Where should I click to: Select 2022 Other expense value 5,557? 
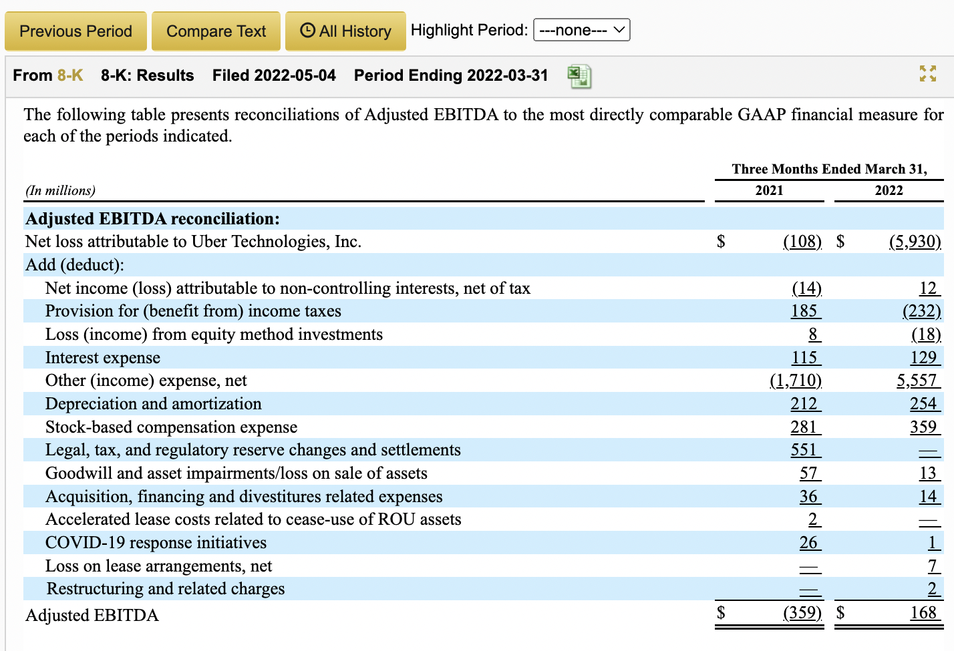tap(917, 381)
